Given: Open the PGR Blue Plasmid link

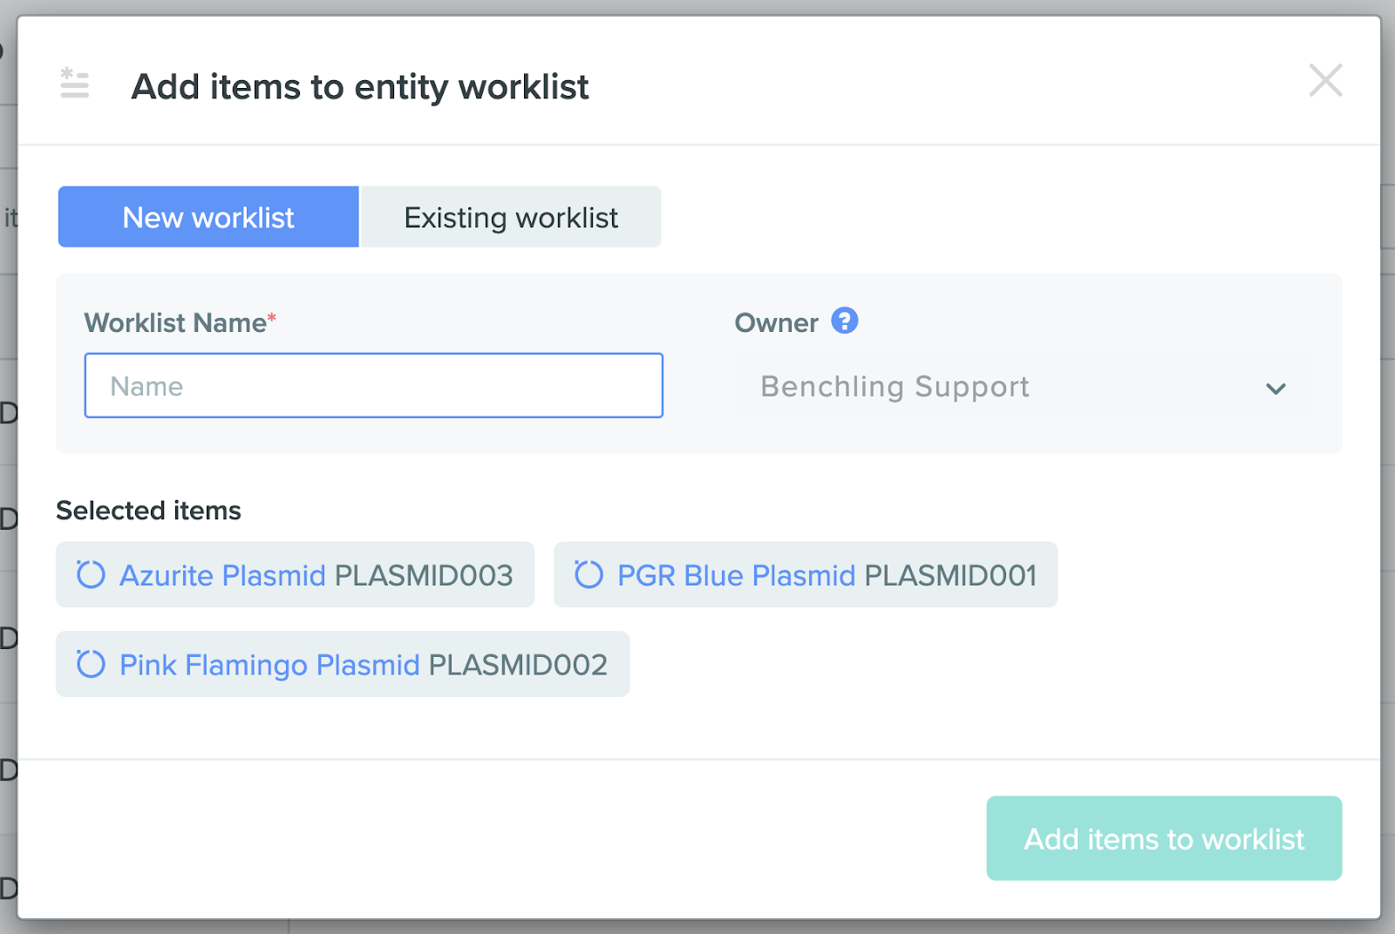Looking at the screenshot, I should tap(736, 576).
